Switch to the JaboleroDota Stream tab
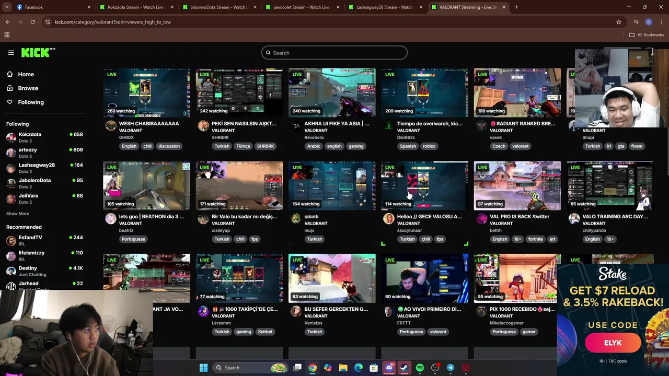This screenshot has width=669, height=376. coord(220,7)
